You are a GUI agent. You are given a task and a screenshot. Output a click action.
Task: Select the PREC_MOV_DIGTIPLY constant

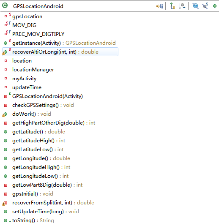pyautogui.click(x=38, y=34)
